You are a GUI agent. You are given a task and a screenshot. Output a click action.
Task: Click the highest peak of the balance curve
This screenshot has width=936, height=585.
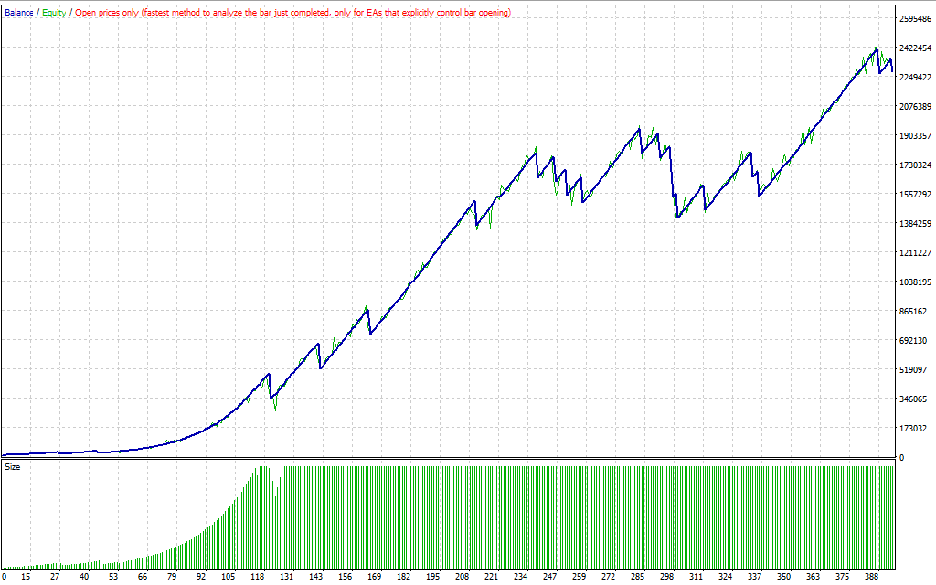point(877,49)
